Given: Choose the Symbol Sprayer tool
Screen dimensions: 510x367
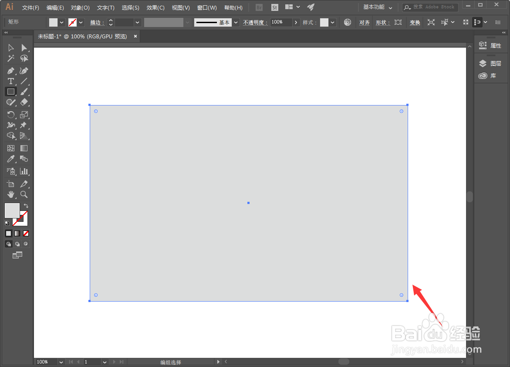Looking at the screenshot, I should click(x=11, y=171).
